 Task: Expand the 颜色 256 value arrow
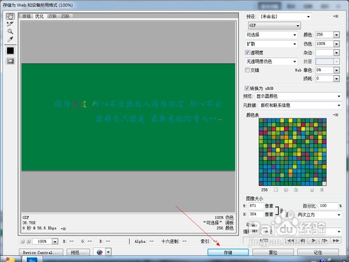(336, 35)
